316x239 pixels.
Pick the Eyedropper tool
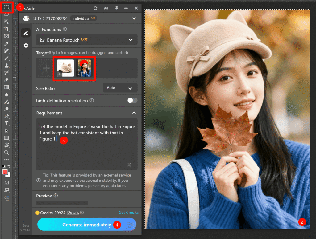pyautogui.click(x=6, y=44)
